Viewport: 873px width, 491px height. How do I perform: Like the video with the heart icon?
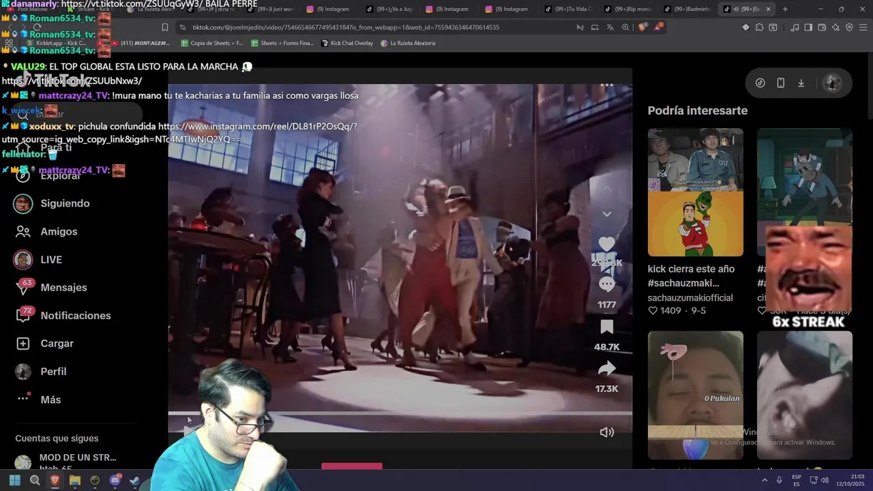pos(606,243)
